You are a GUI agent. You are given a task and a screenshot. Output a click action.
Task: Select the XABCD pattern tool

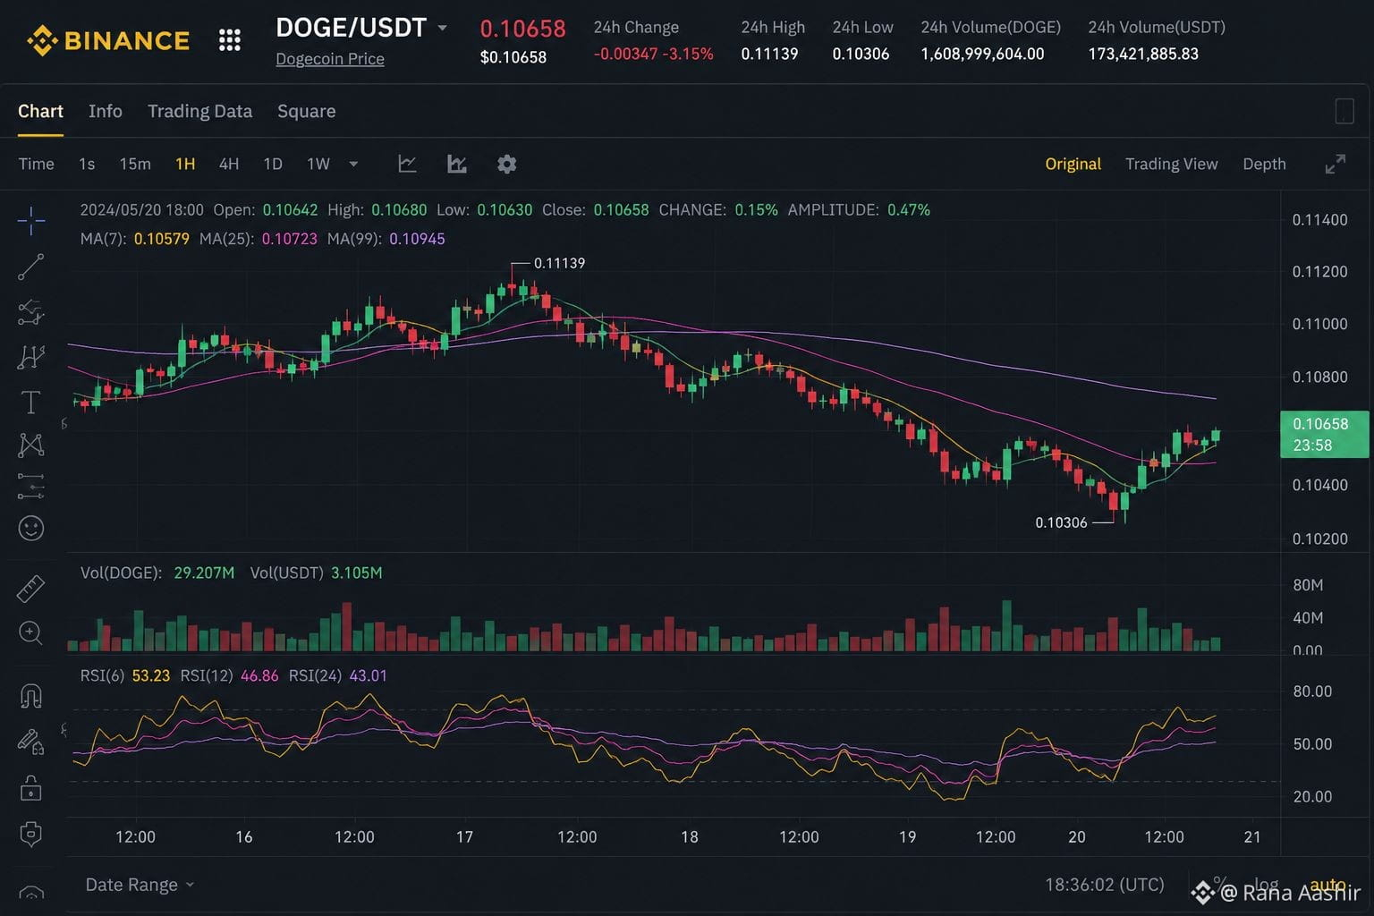coord(31,445)
